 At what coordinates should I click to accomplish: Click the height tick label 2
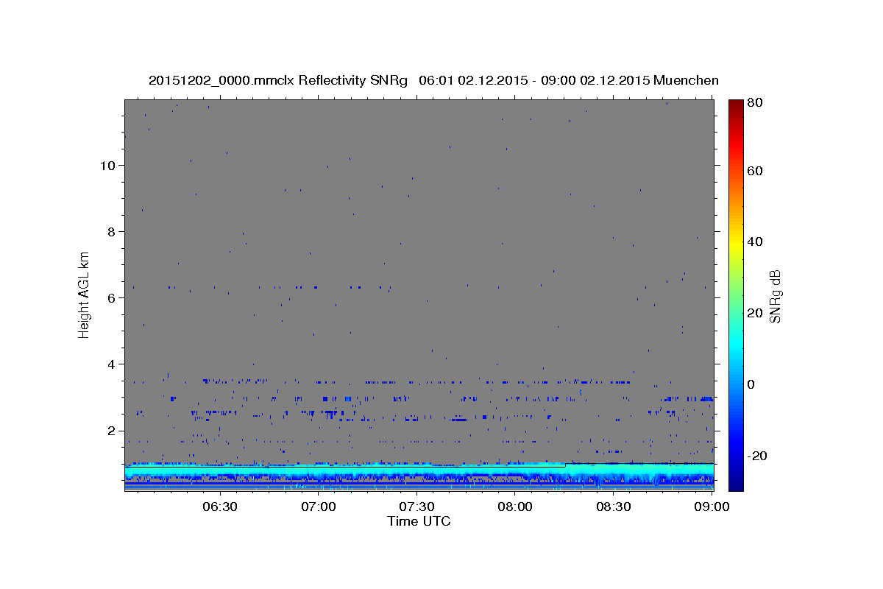pos(110,431)
